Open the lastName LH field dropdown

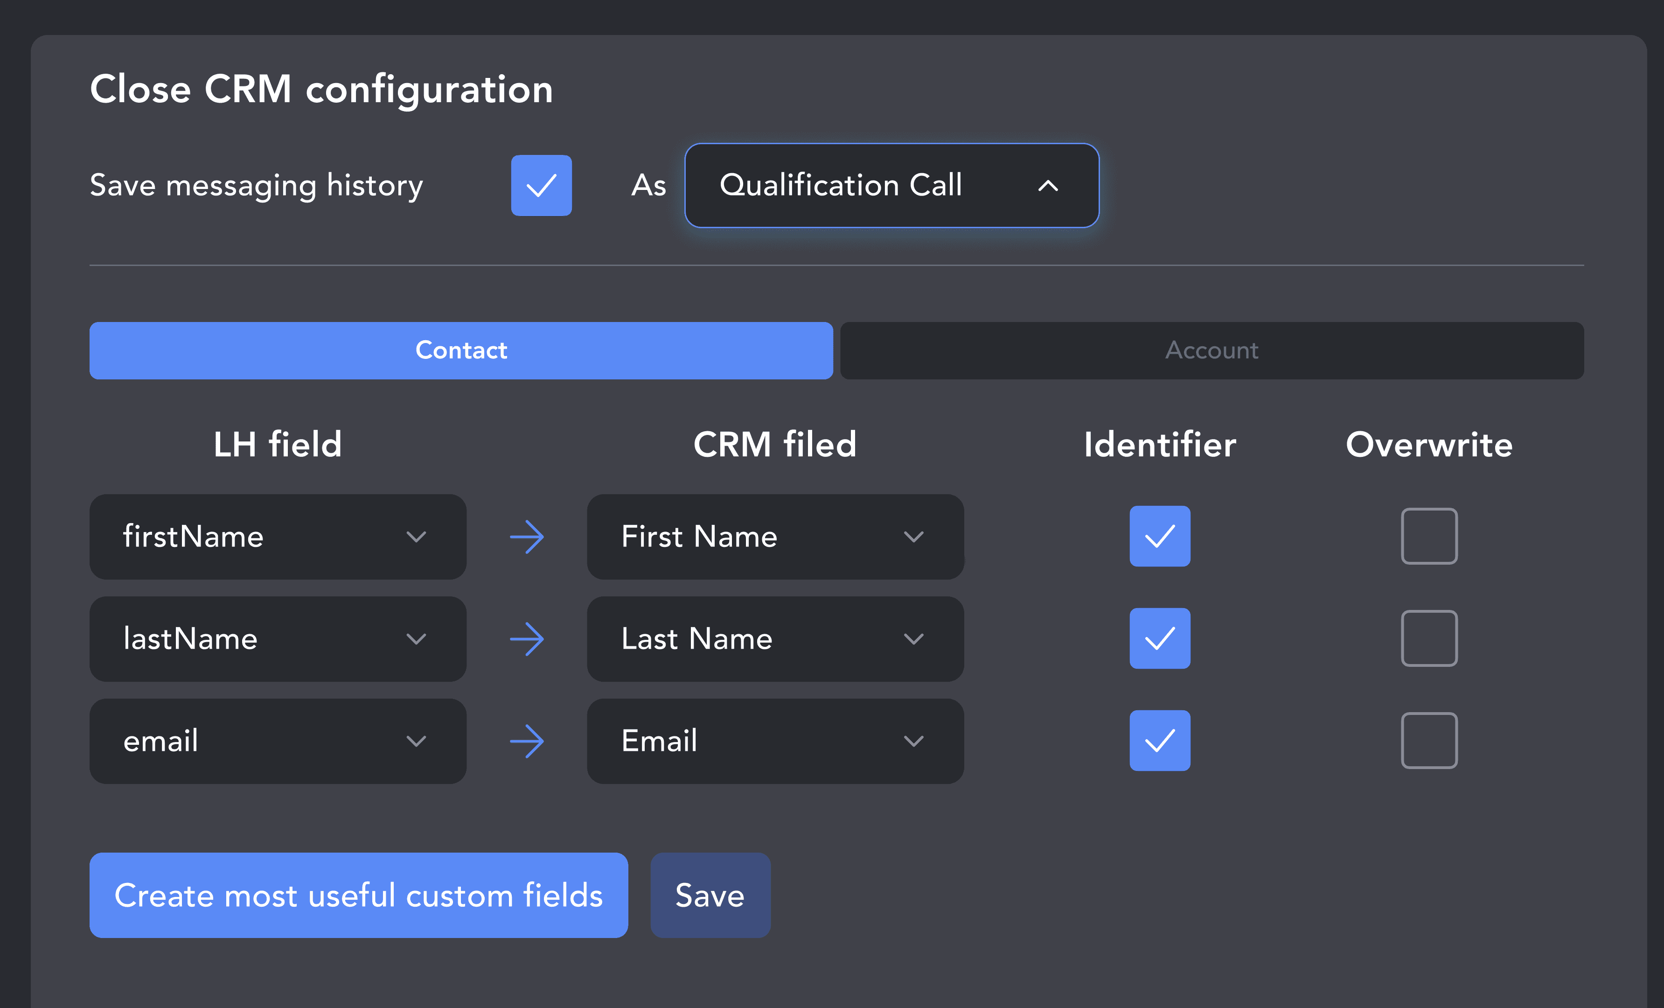pos(278,638)
